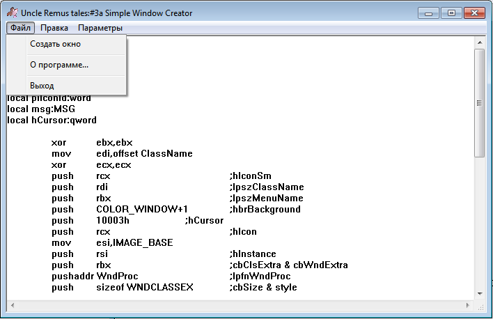Close the open Файл menu

21,28
